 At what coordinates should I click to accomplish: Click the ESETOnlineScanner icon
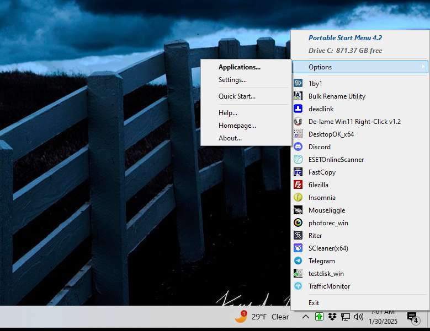[298, 159]
